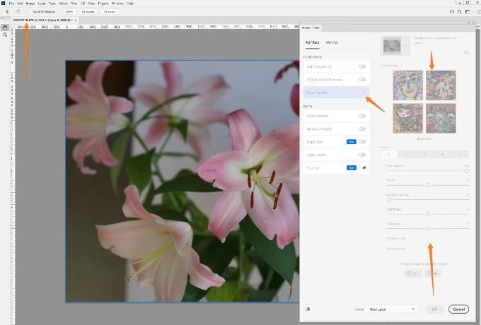Toggle the Super Zoom filter switch
Screen dimensions: 481x325
tap(362, 155)
